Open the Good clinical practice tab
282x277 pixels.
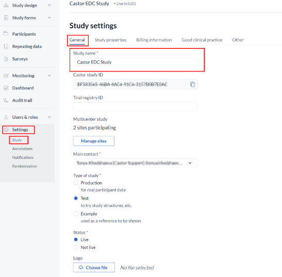(x=202, y=40)
